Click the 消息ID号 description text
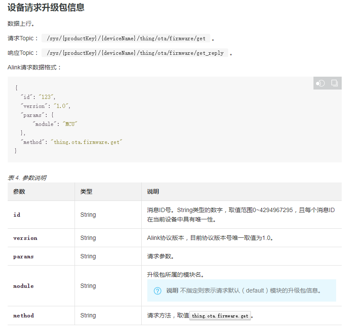The height and width of the screenshot is (332, 343). [241, 215]
